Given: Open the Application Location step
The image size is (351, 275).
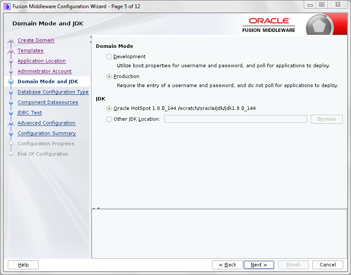Looking at the screenshot, I should coord(42,61).
